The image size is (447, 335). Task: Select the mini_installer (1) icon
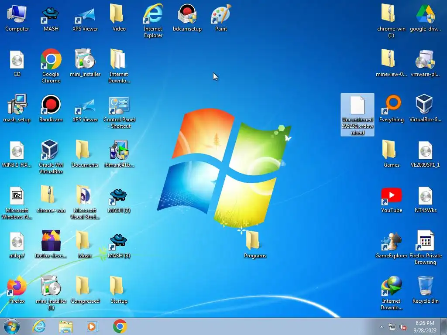[51, 293]
